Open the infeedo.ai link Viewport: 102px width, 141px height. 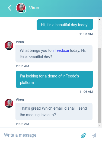(61, 50)
